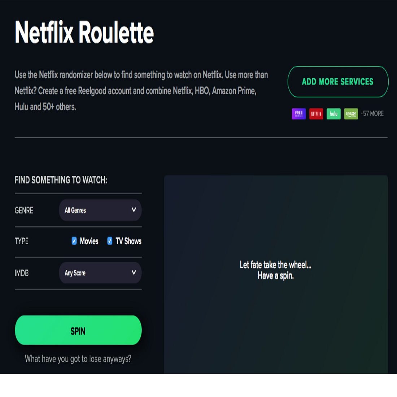Viewport: 397px width, 397px height.
Task: Uncheck the Movies checkbox
Action: 74,241
